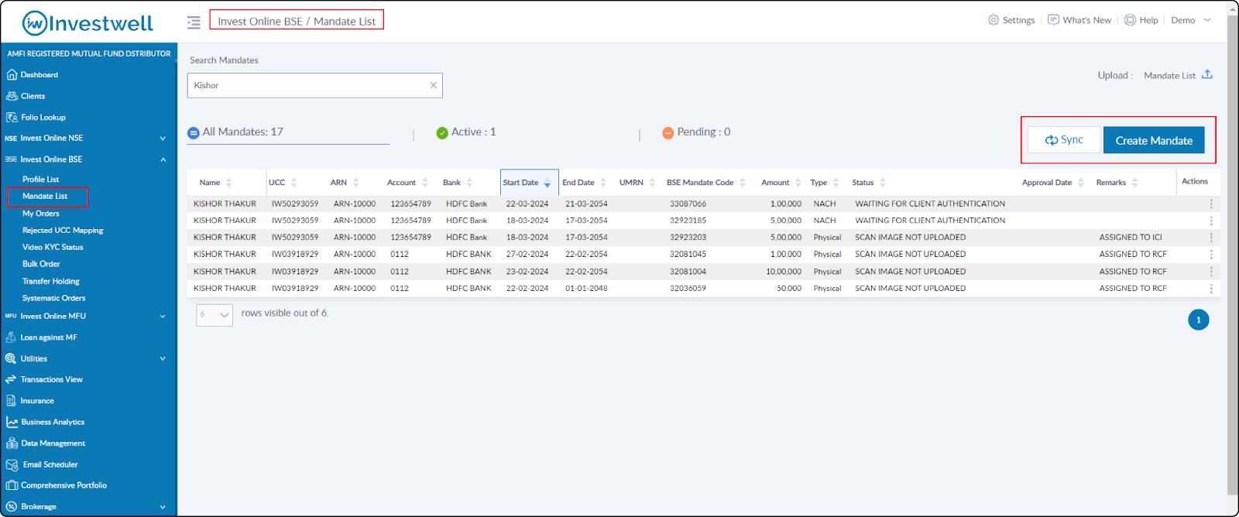
Task: Clear the Kishor search with X icon
Action: (x=434, y=85)
